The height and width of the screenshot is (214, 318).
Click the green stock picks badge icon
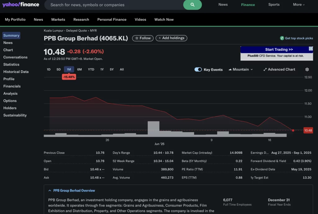(282, 38)
